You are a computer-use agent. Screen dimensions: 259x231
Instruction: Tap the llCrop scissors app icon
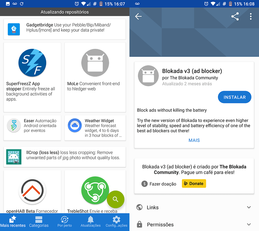coord(14,157)
